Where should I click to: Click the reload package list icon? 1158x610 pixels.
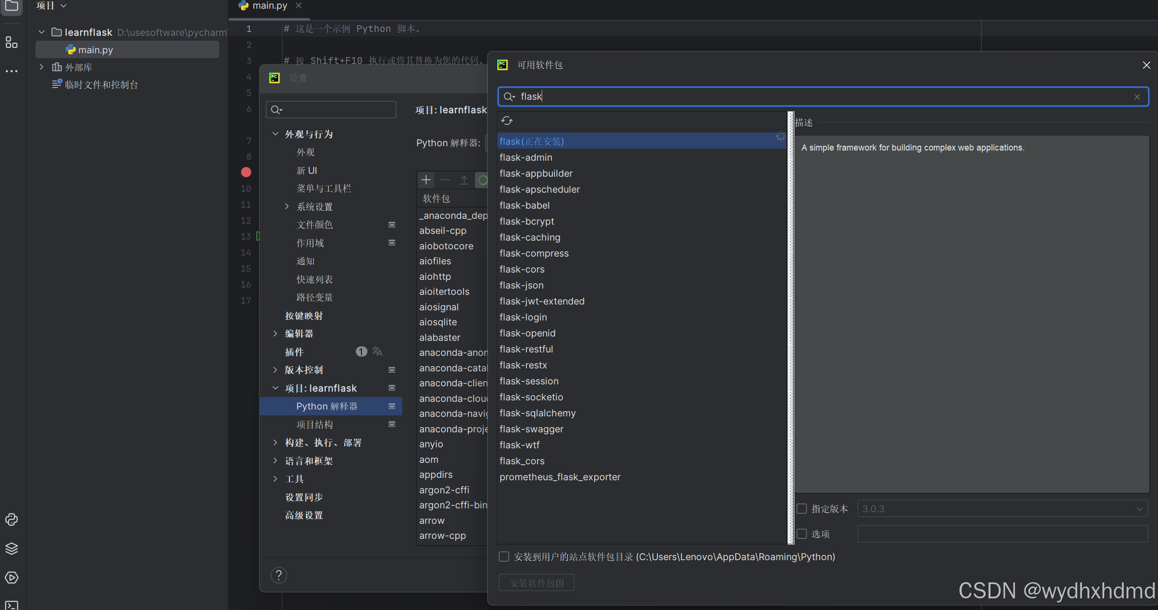pos(507,121)
